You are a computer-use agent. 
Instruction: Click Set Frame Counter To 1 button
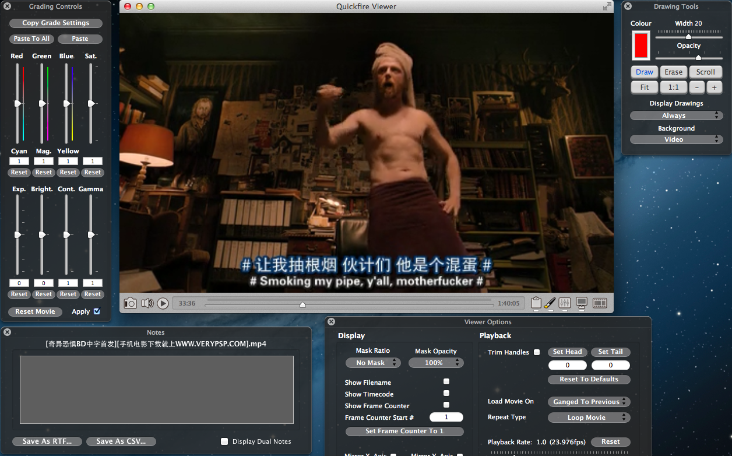(x=404, y=432)
